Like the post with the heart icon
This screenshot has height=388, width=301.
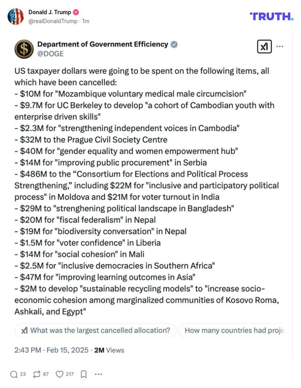click(x=59, y=374)
